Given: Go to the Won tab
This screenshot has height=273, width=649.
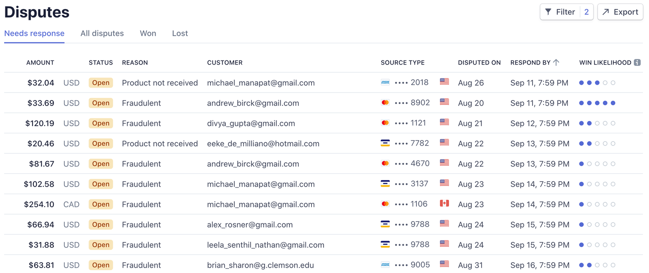Looking at the screenshot, I should [148, 33].
